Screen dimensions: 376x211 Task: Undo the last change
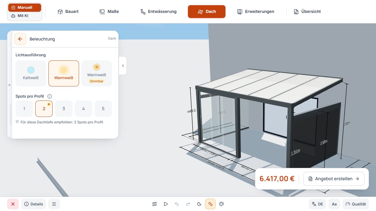pos(177,204)
